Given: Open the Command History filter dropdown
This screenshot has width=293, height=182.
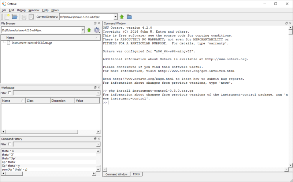Looking at the screenshot, I should [98, 144].
